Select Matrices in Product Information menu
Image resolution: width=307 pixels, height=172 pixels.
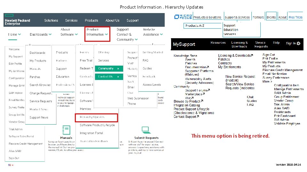pos(85,109)
